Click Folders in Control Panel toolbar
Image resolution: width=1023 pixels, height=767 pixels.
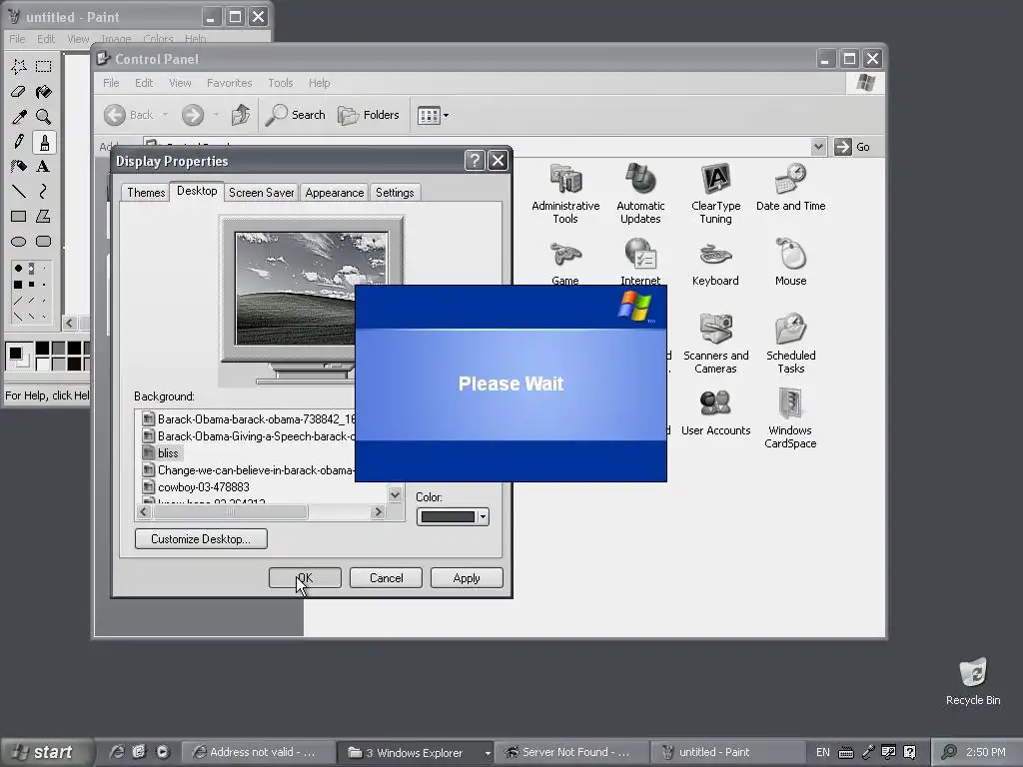(x=369, y=115)
